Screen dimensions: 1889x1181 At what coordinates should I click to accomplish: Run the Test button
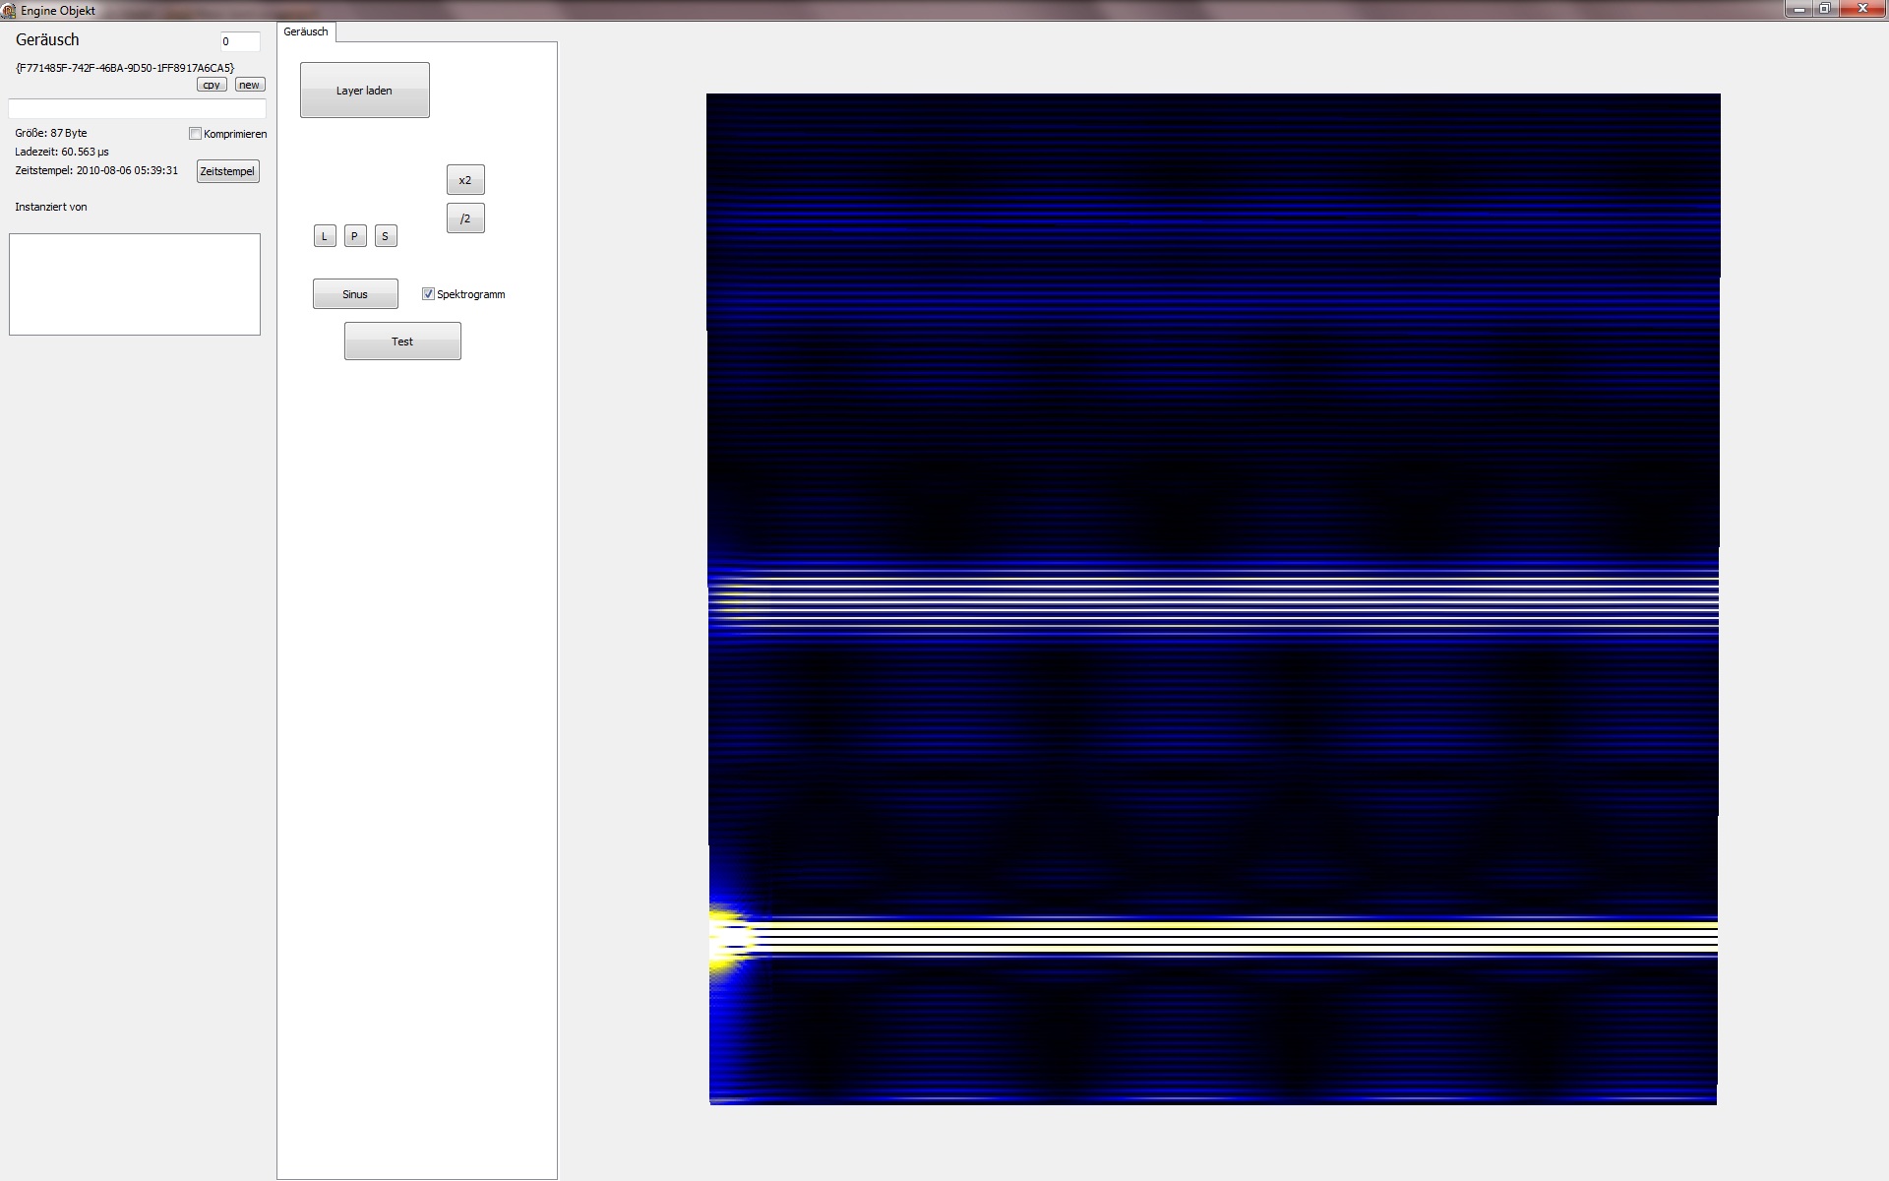tap(402, 342)
